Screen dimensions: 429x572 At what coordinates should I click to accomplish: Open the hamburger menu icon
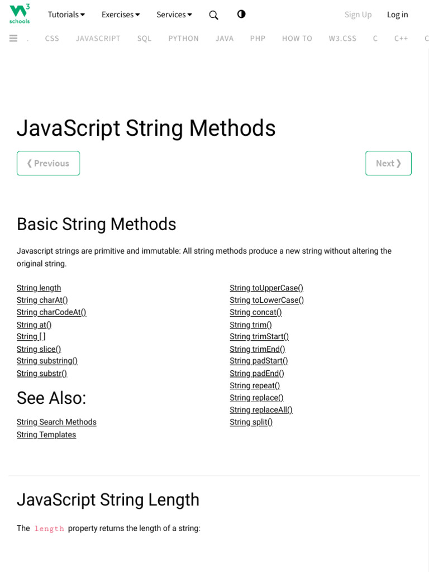point(13,38)
